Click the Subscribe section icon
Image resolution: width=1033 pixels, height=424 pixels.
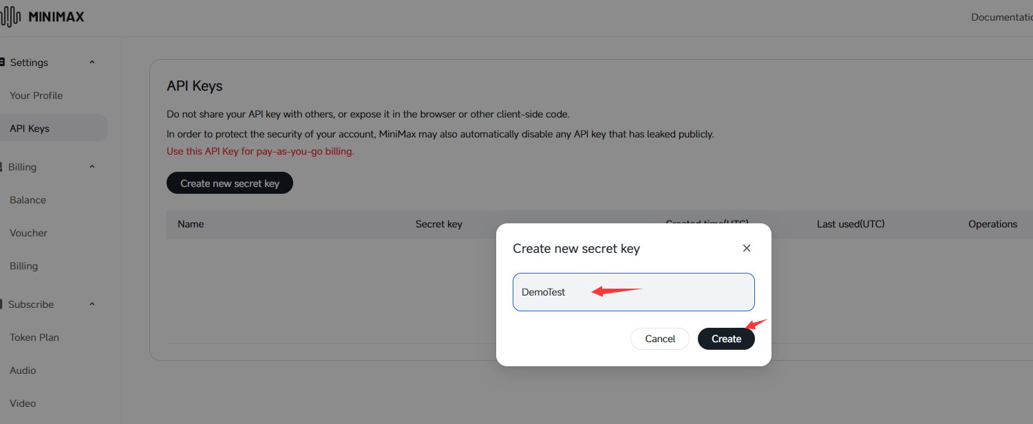(2, 304)
